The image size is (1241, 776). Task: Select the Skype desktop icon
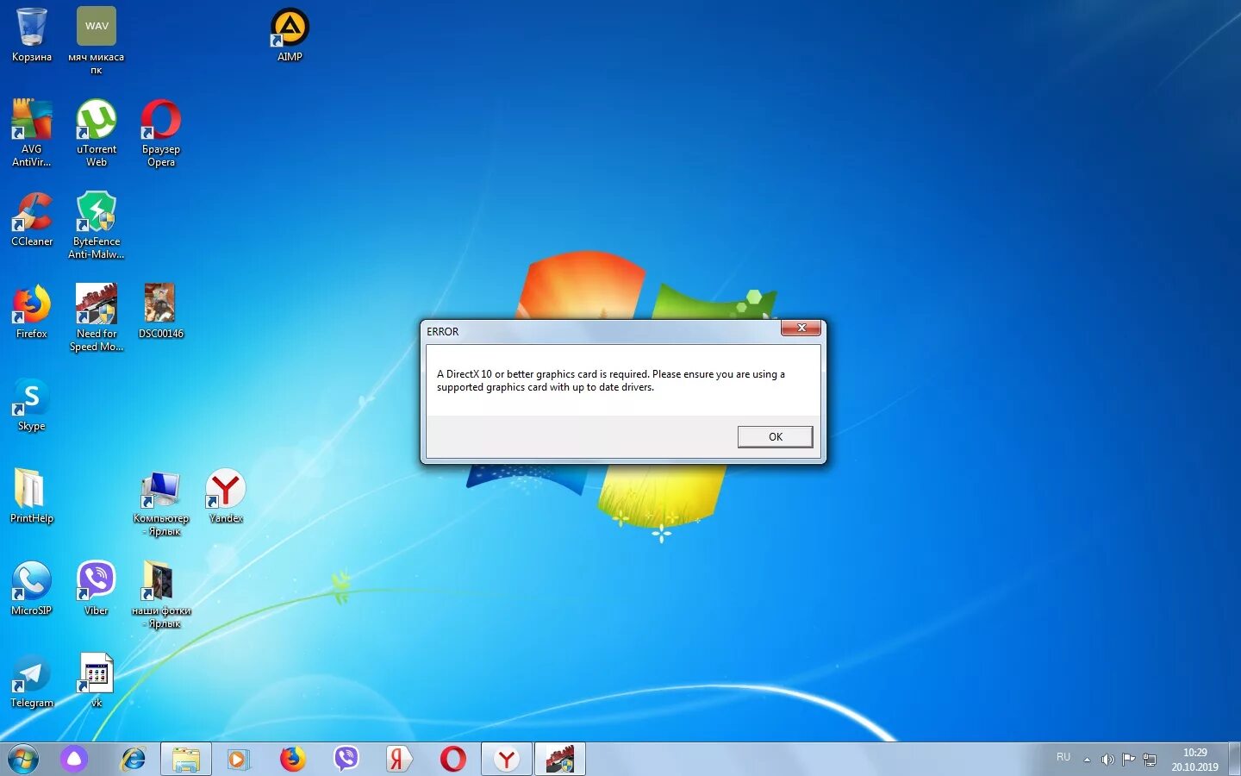coord(32,404)
